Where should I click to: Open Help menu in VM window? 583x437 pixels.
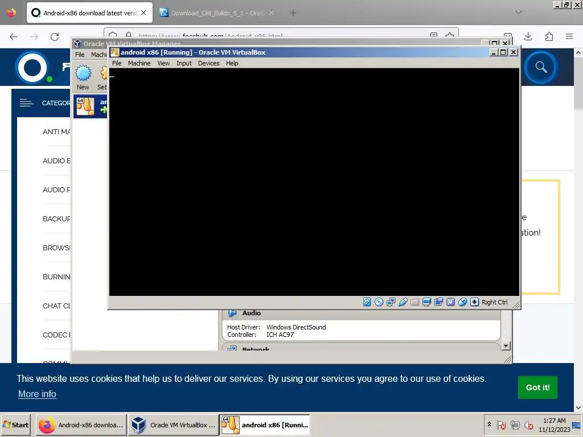click(x=232, y=63)
